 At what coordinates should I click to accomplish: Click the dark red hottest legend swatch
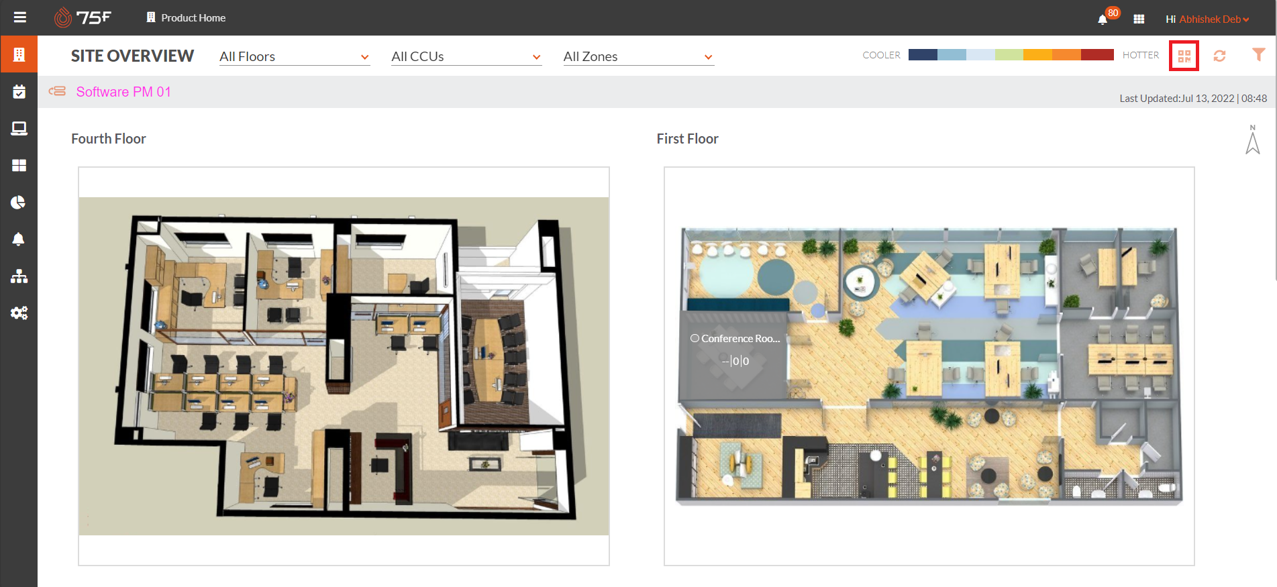(x=1097, y=55)
